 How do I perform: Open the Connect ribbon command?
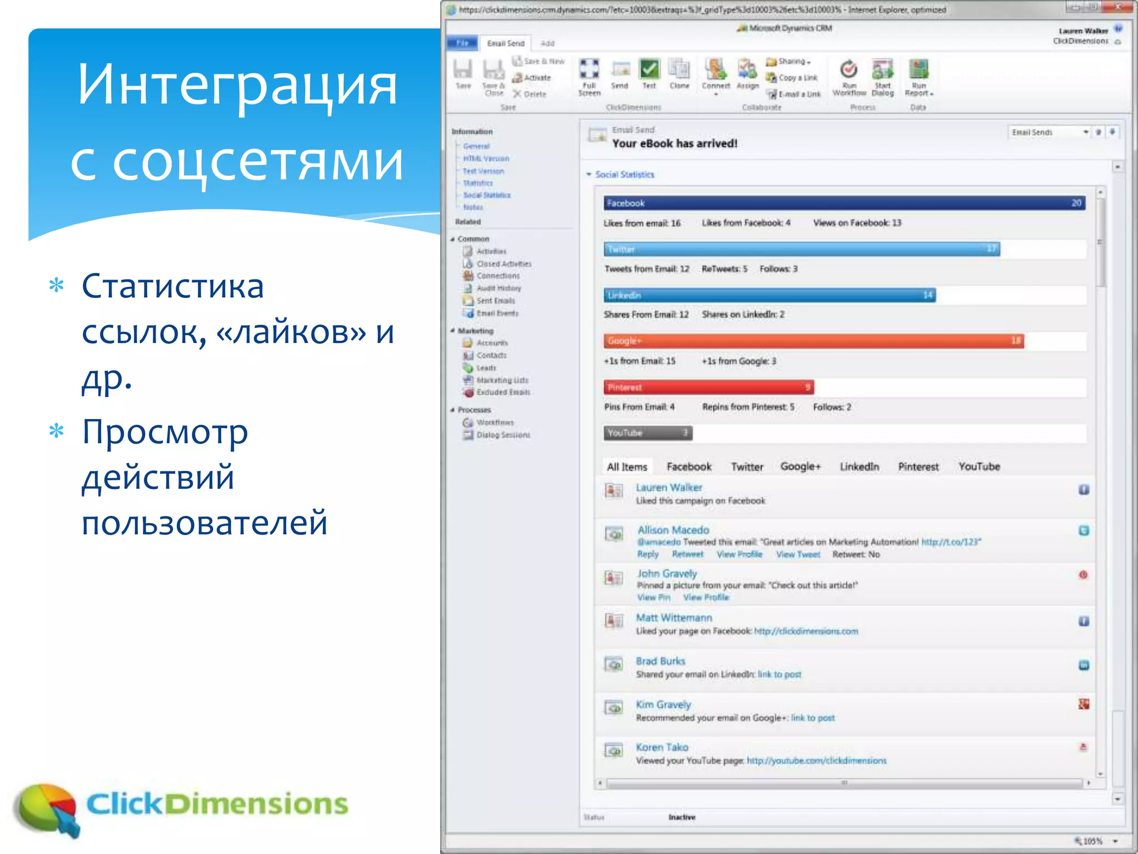(x=716, y=76)
